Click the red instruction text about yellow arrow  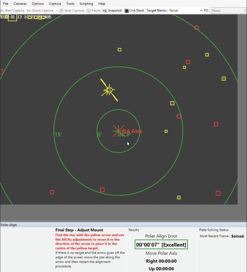90,241
